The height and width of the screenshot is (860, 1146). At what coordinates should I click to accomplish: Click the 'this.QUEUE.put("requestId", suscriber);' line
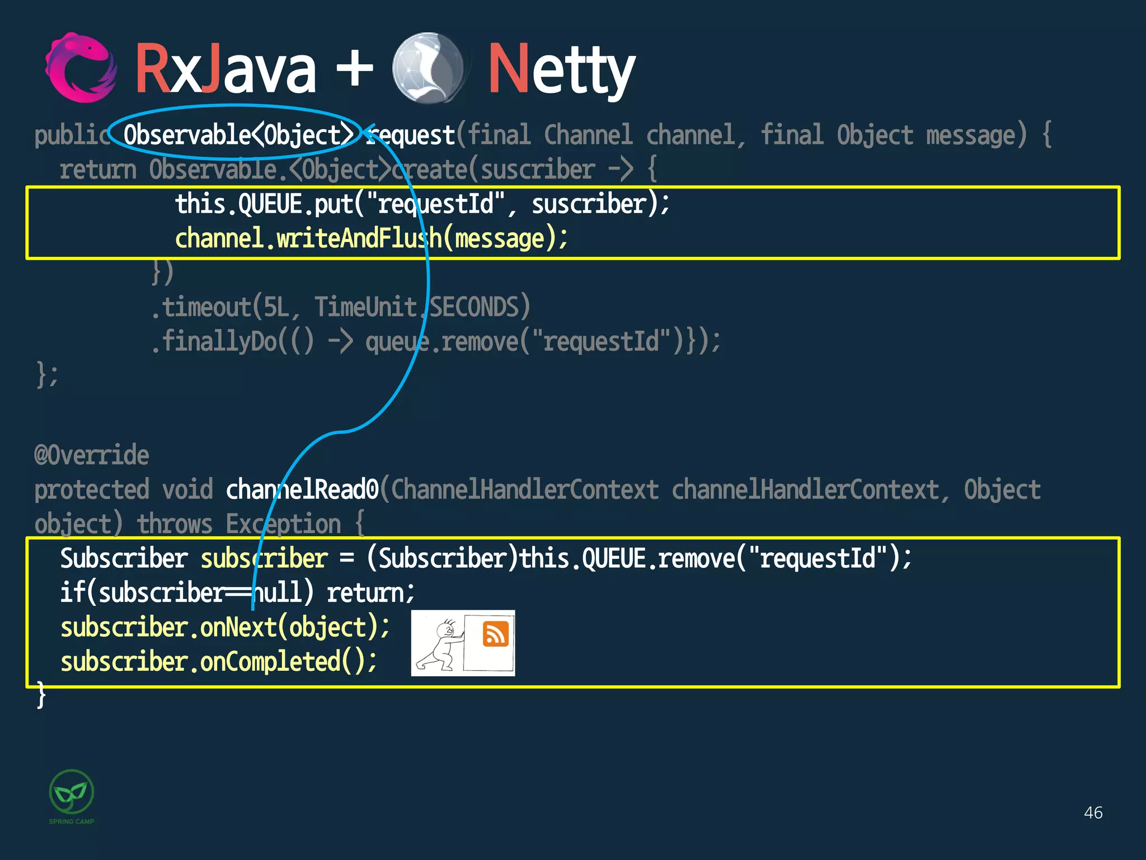[422, 204]
